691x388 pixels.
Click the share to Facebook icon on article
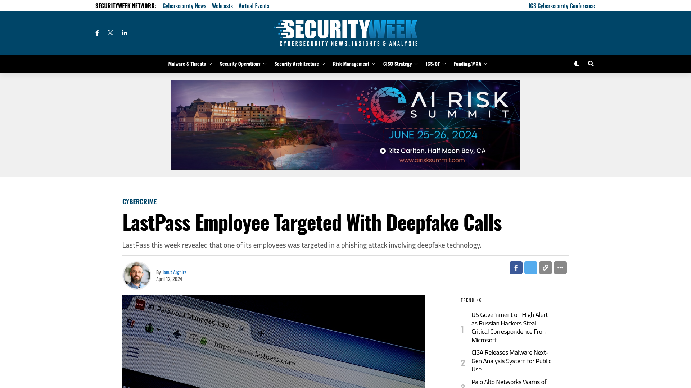[x=516, y=267]
